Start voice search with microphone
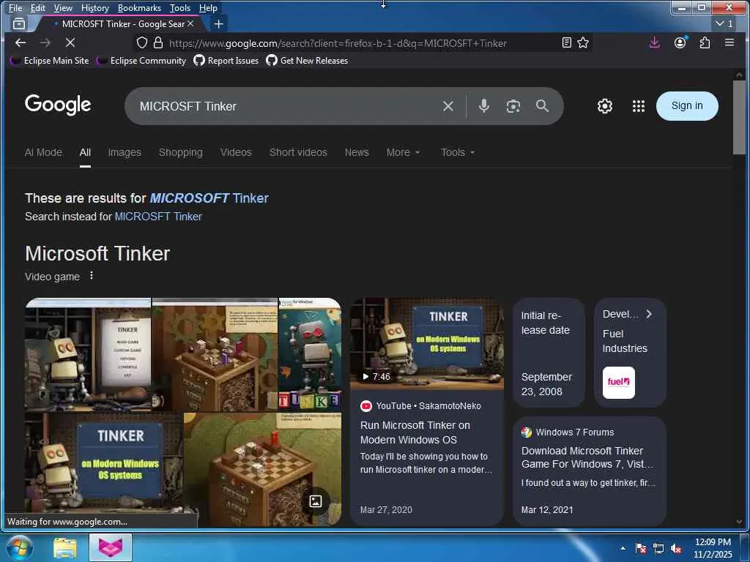 (x=483, y=105)
